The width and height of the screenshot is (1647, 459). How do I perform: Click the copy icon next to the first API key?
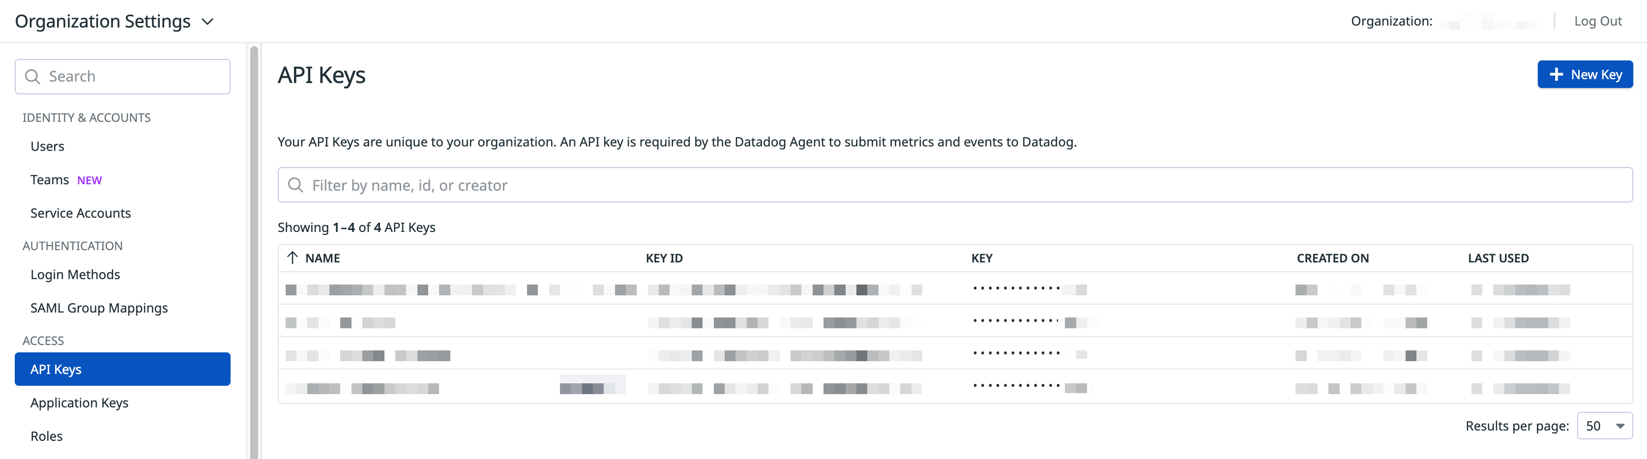(x=1078, y=289)
